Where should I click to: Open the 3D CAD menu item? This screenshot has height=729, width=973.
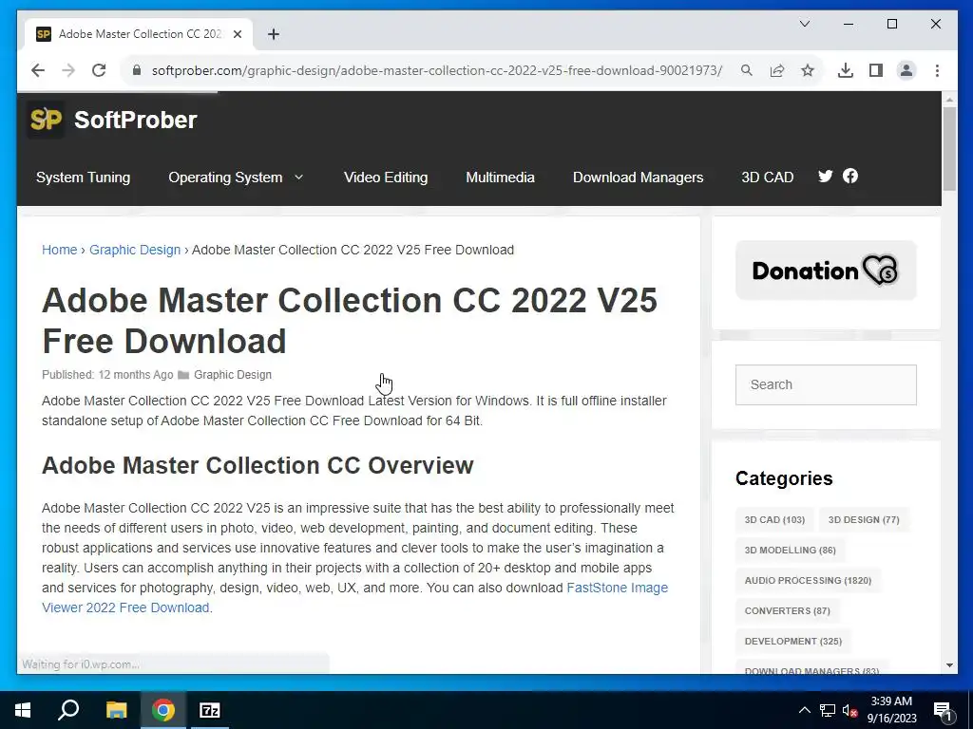768,178
